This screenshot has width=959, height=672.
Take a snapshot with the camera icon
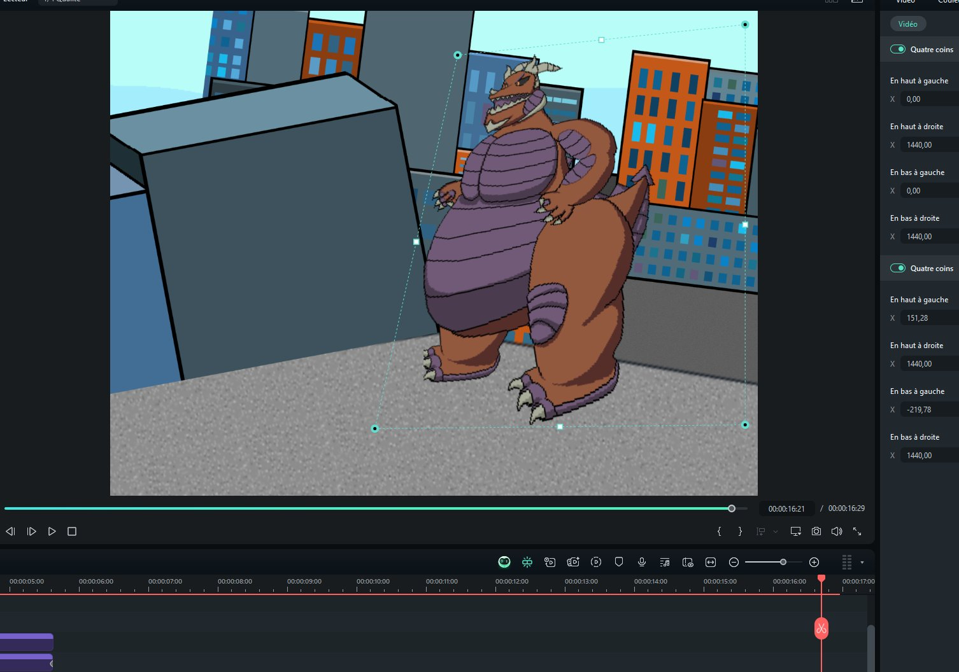[x=816, y=531]
